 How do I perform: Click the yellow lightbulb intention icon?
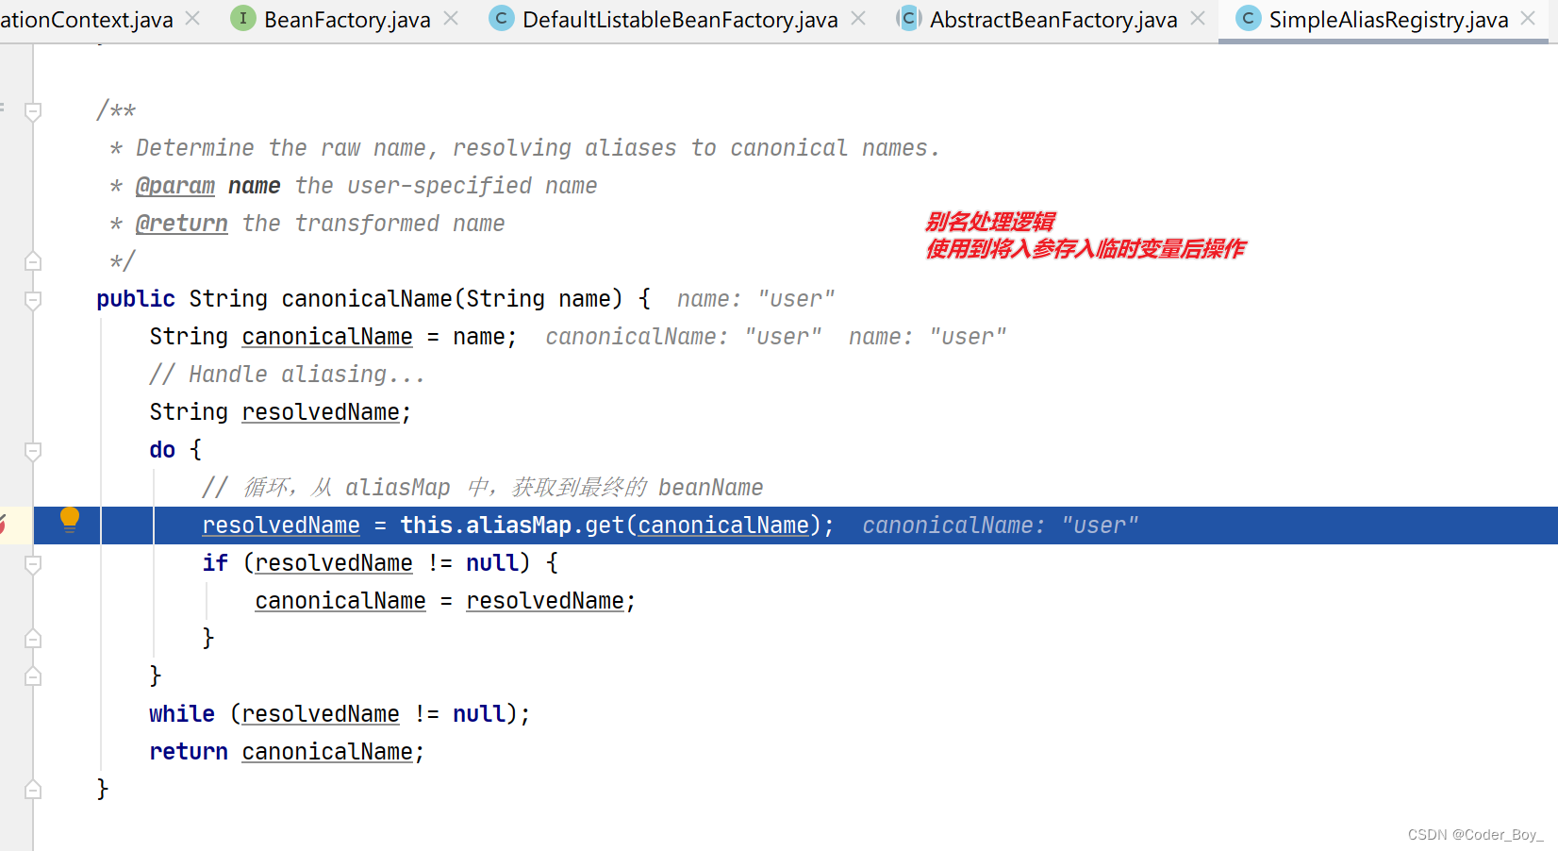tap(70, 520)
